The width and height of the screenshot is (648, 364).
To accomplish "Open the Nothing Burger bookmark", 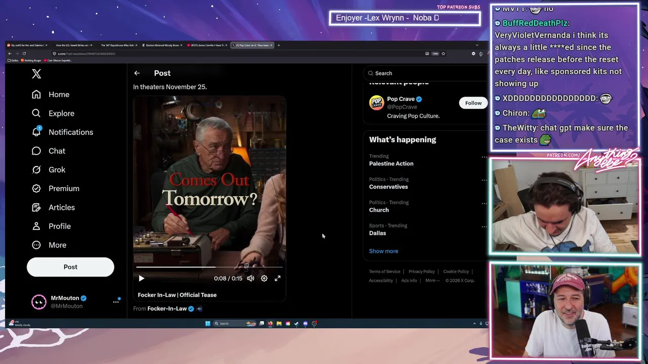I will coord(31,61).
